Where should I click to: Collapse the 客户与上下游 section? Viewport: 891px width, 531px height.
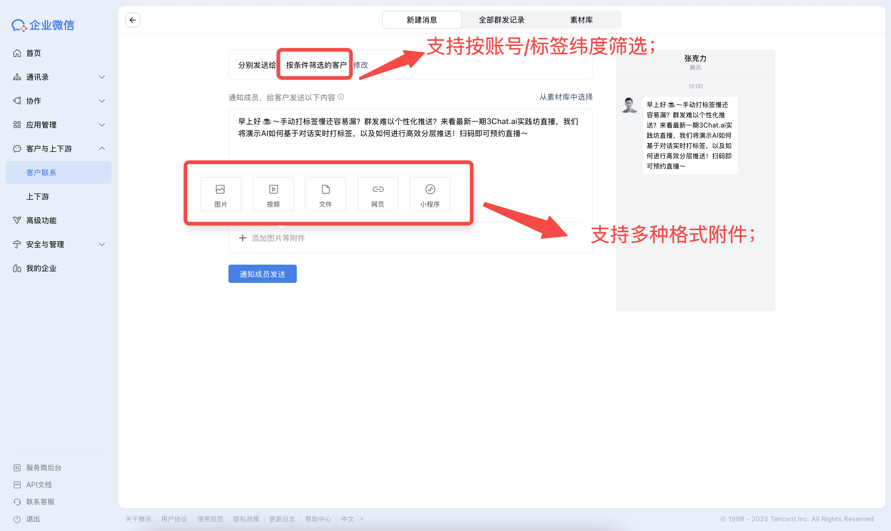coord(102,149)
